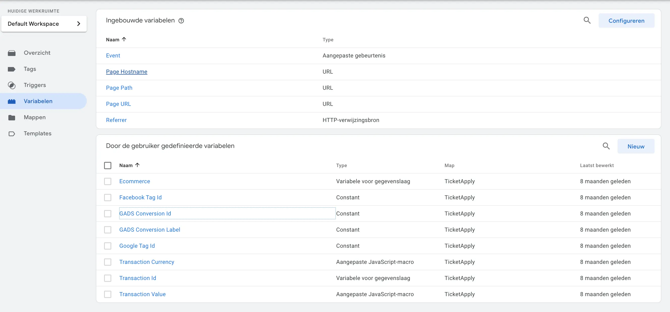
Task: Open the GADS Conversion Label variable
Action: (x=149, y=230)
